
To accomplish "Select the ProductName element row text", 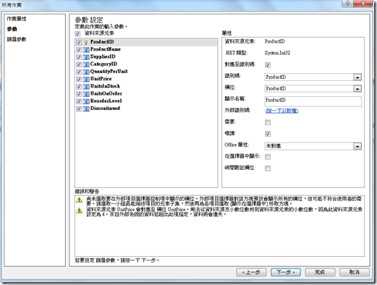I will click(x=106, y=49).
